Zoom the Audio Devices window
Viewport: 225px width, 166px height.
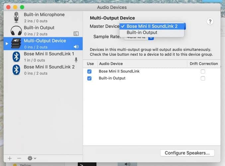point(22,7)
